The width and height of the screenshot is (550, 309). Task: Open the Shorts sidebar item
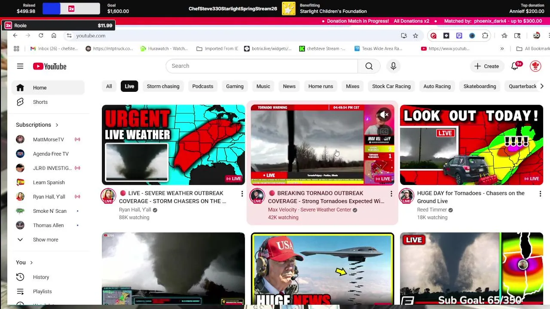(x=48, y=102)
